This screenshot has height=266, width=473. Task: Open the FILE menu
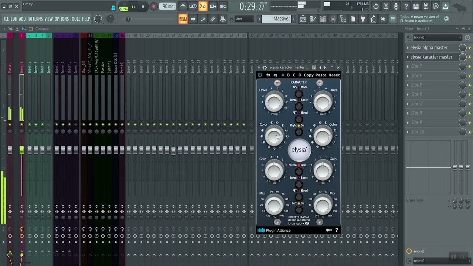point(6,19)
